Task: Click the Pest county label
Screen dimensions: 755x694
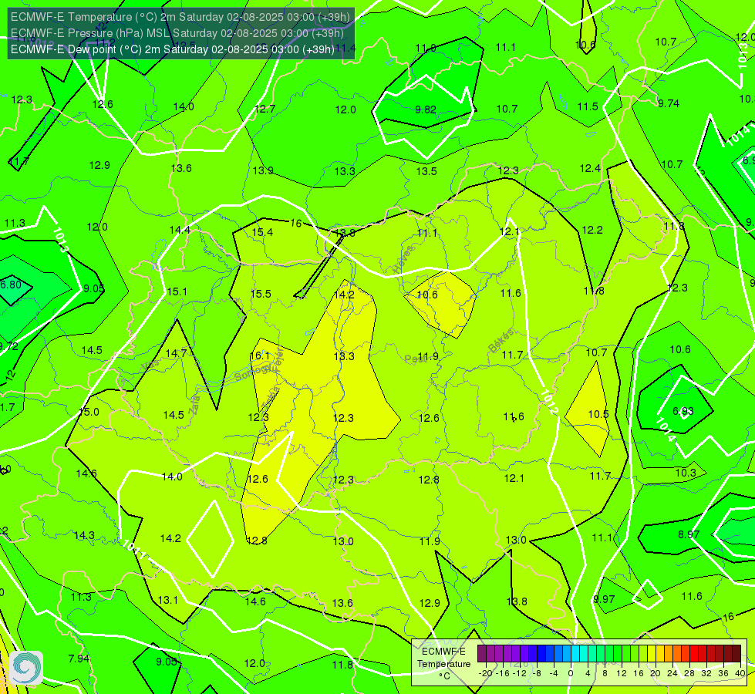Action: (413, 359)
